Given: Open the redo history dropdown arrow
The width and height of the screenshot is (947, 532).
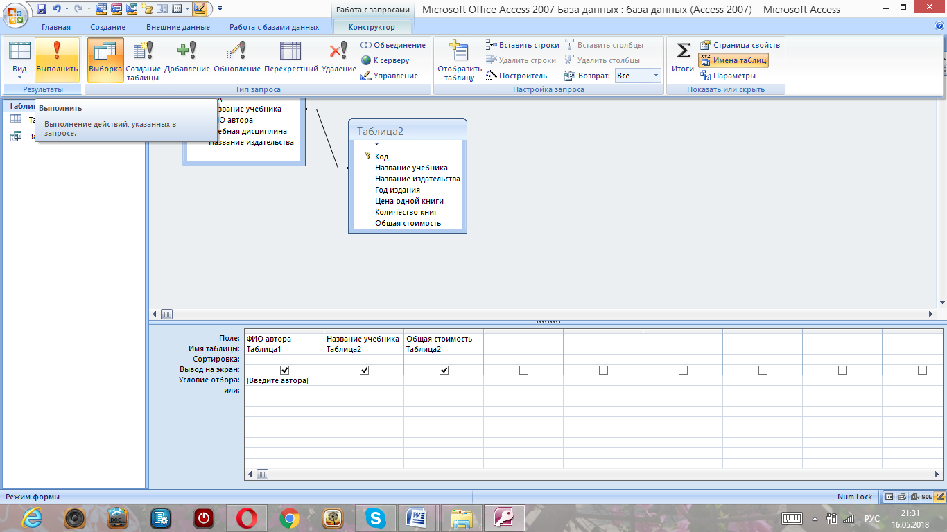Looking at the screenshot, I should point(87,9).
